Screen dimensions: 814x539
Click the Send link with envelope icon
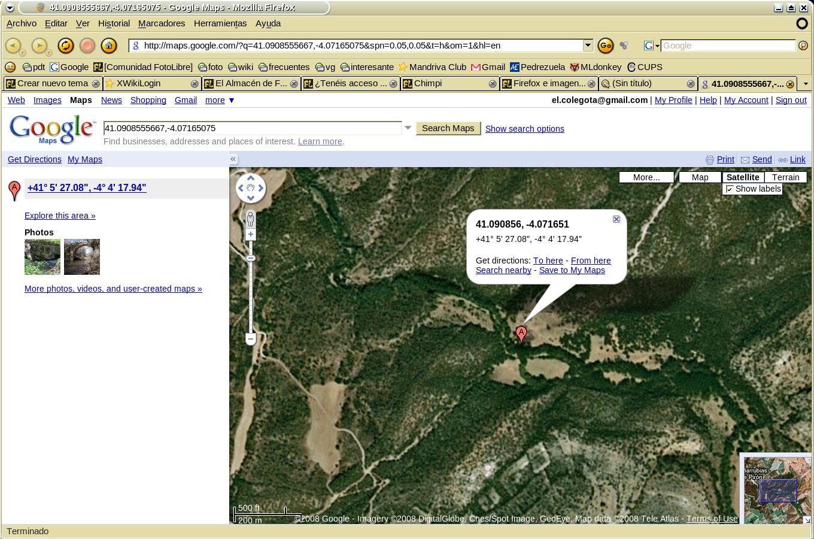coord(756,159)
